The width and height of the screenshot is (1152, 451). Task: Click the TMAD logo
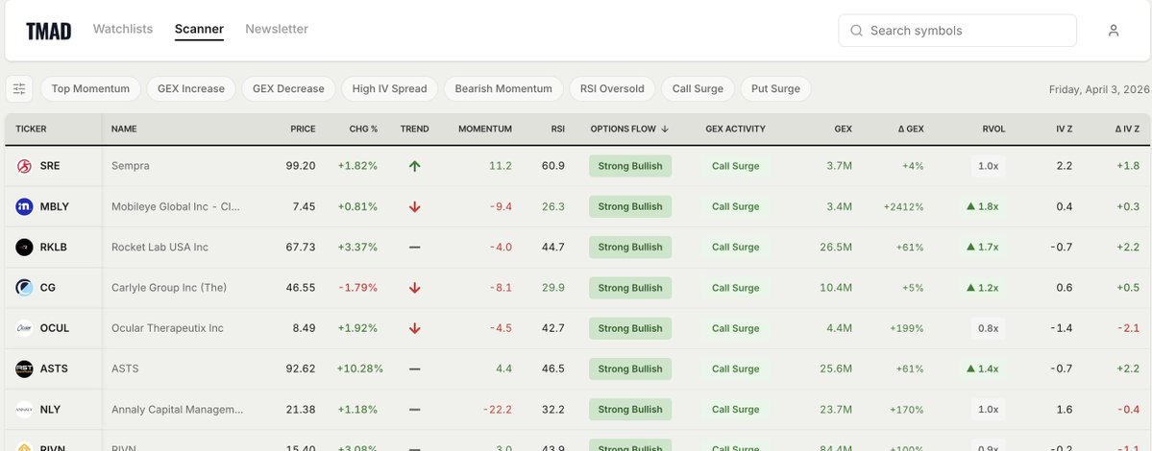pos(48,32)
